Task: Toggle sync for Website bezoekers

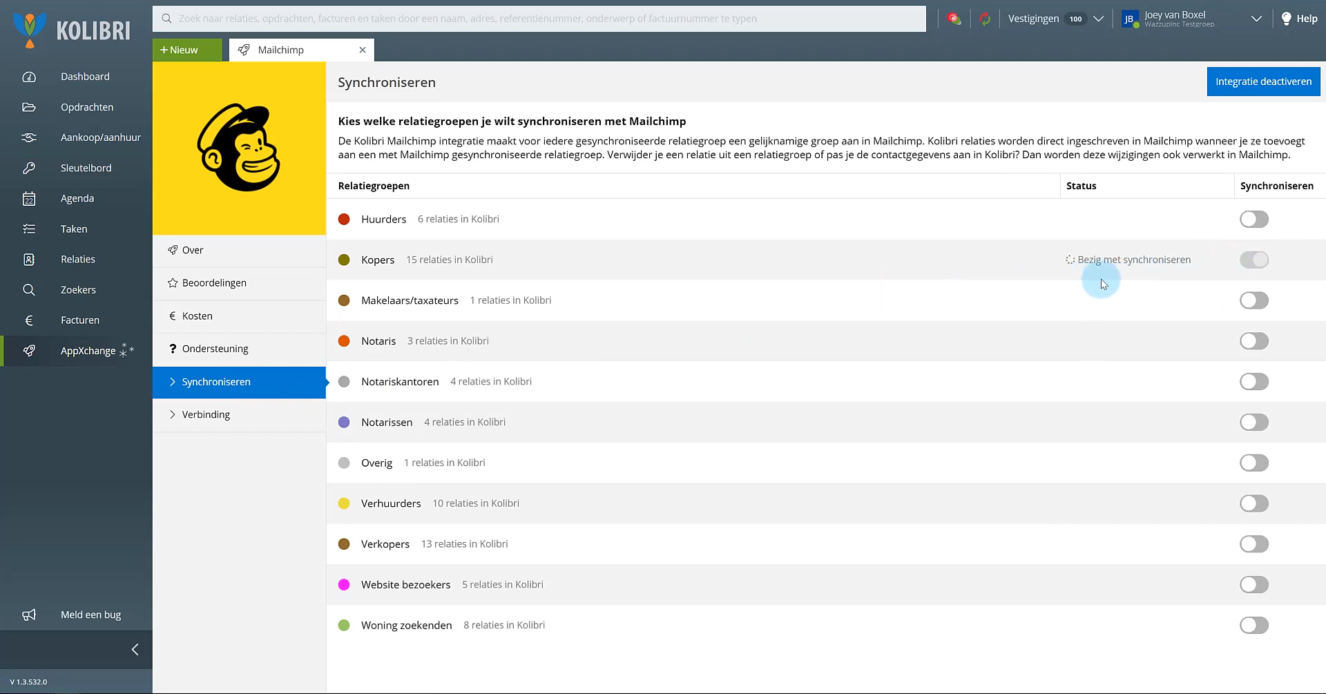Action: tap(1254, 585)
